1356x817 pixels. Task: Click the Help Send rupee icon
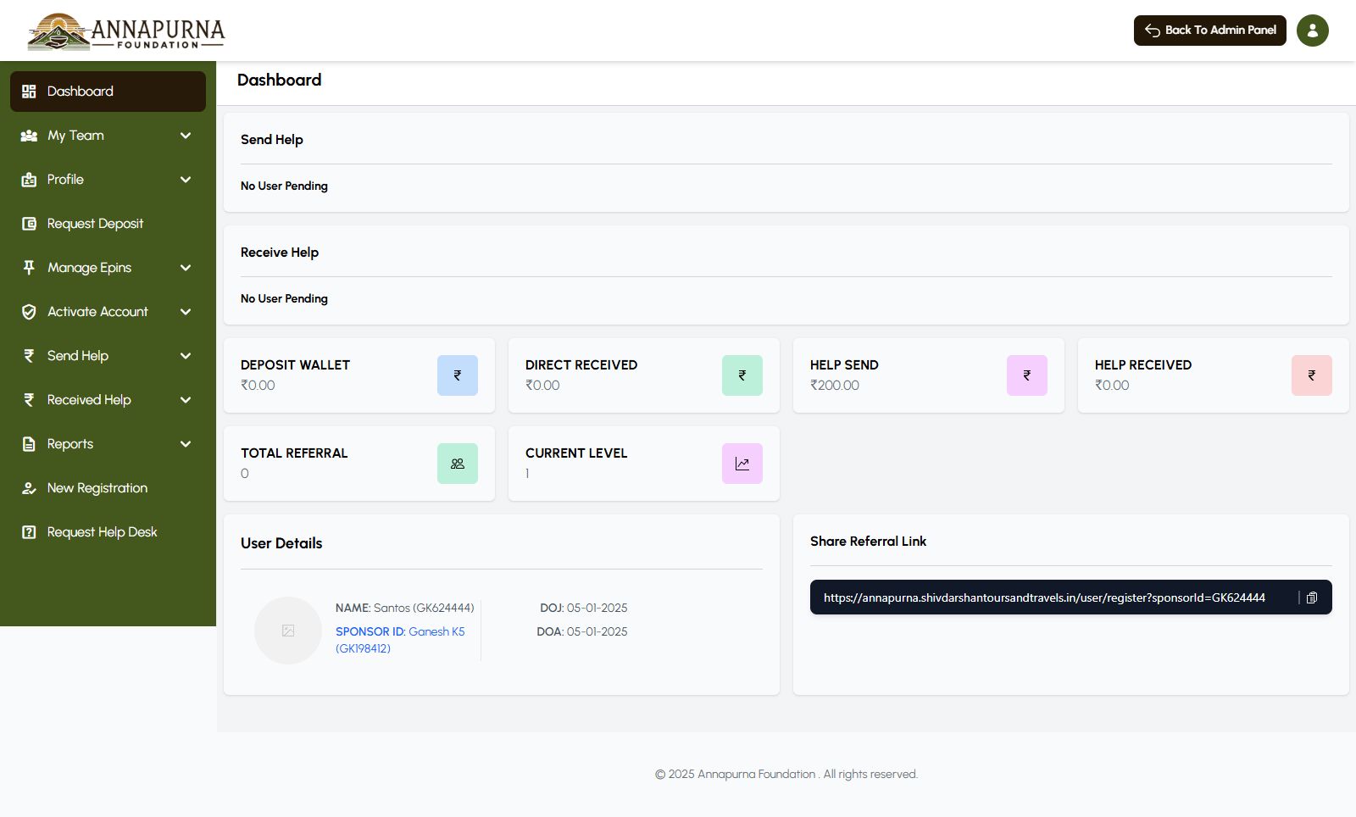1027,375
